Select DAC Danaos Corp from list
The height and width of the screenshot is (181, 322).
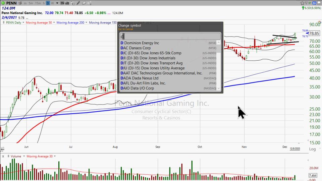(168, 48)
